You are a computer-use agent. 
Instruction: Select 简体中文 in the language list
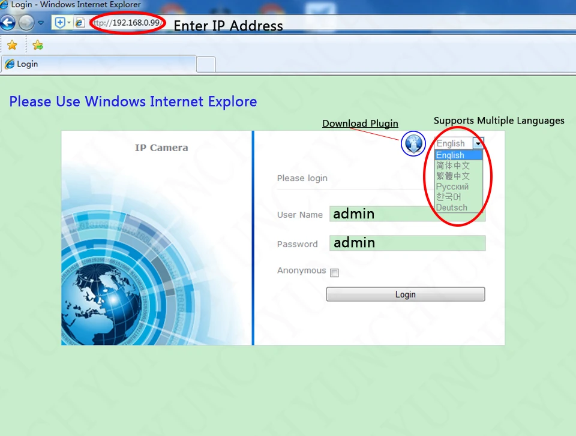coord(458,166)
